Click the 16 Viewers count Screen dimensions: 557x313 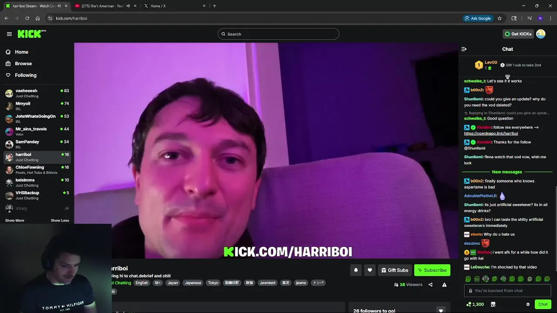[408, 285]
